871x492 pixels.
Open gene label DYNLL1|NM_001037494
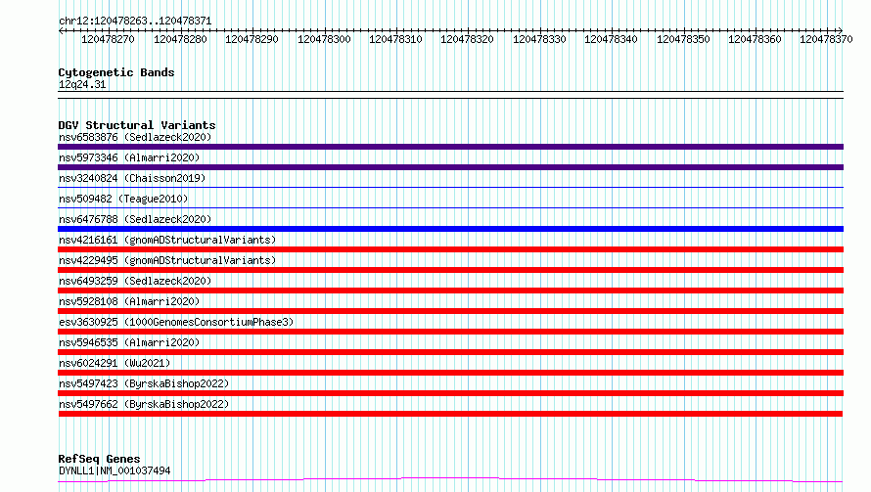coord(115,470)
